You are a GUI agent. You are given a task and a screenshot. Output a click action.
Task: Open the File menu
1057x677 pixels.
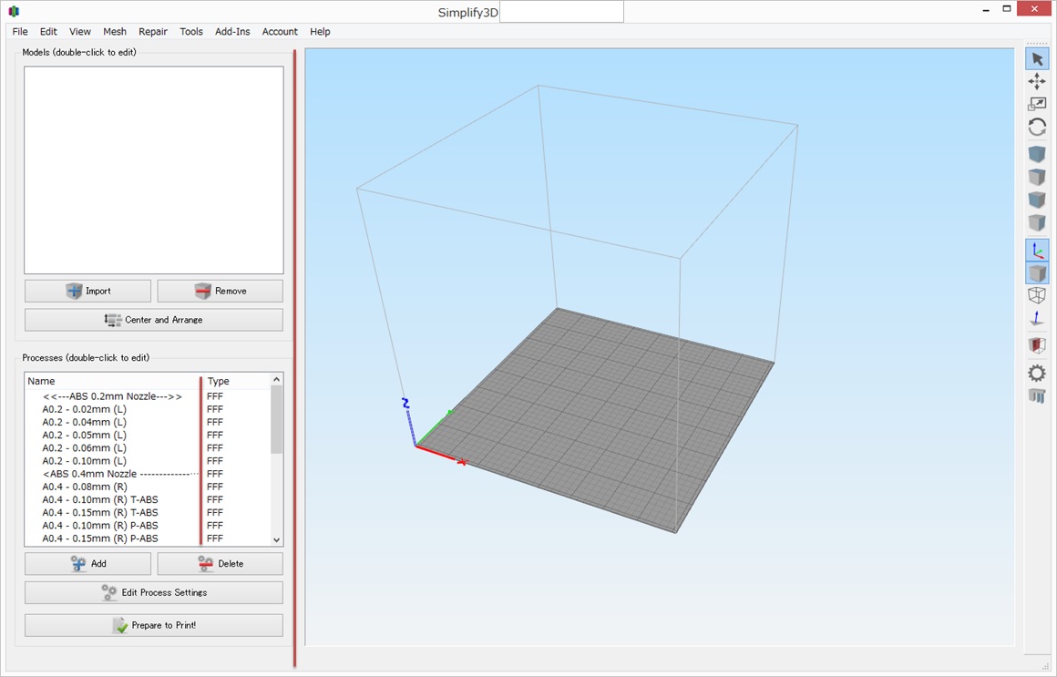pos(20,32)
